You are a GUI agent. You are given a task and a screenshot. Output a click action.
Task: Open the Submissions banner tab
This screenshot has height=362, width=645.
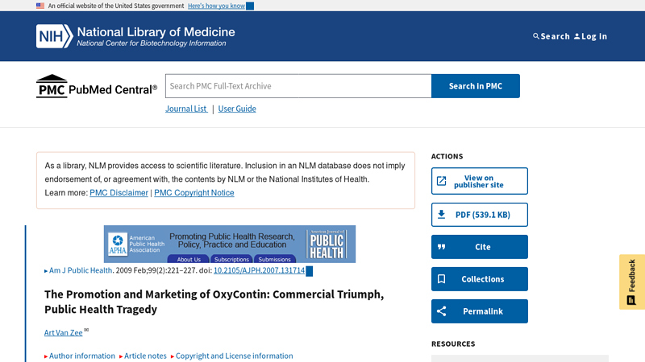[274, 259]
